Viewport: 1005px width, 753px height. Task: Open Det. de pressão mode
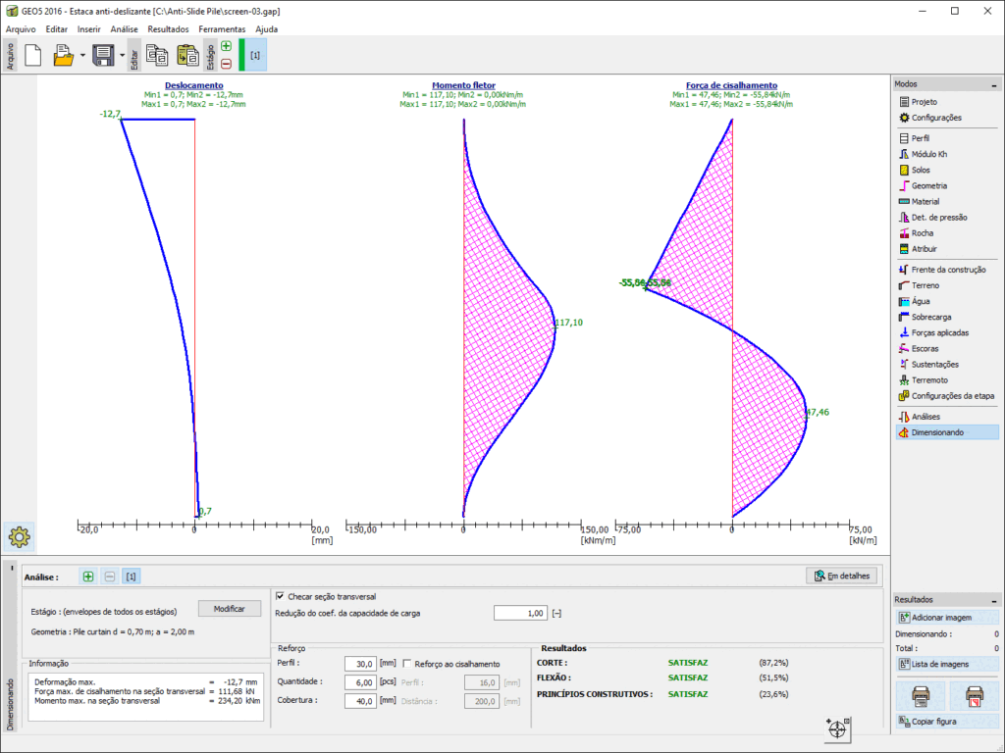pyautogui.click(x=947, y=217)
